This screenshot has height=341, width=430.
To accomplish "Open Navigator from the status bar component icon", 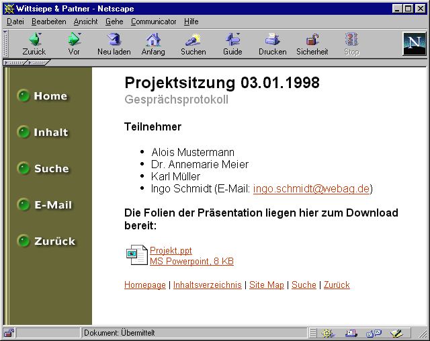I will pyautogui.click(x=328, y=333).
